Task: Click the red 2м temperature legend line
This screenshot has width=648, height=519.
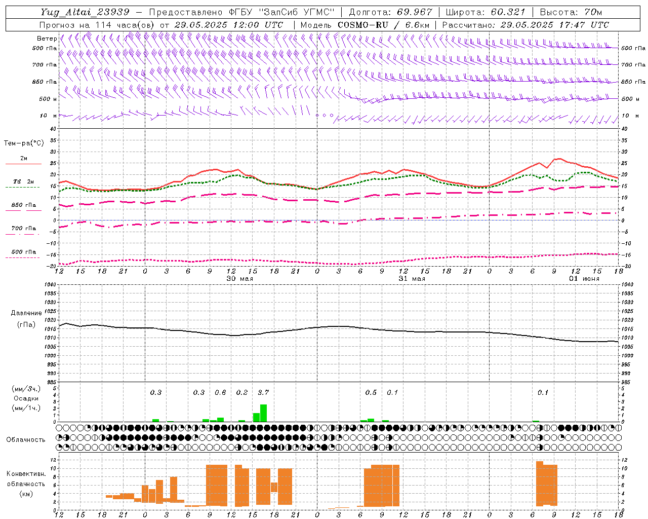Action: pyautogui.click(x=24, y=164)
